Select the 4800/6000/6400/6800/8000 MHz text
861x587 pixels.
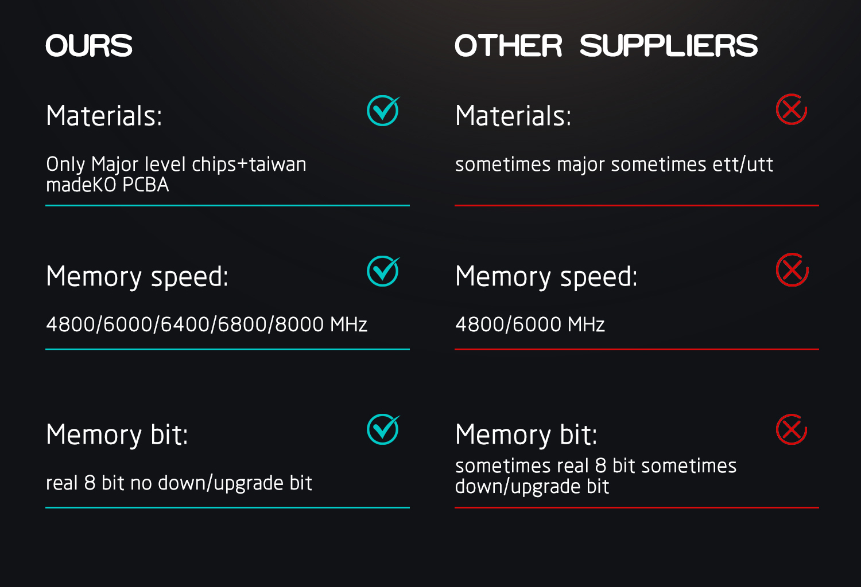coord(207,324)
